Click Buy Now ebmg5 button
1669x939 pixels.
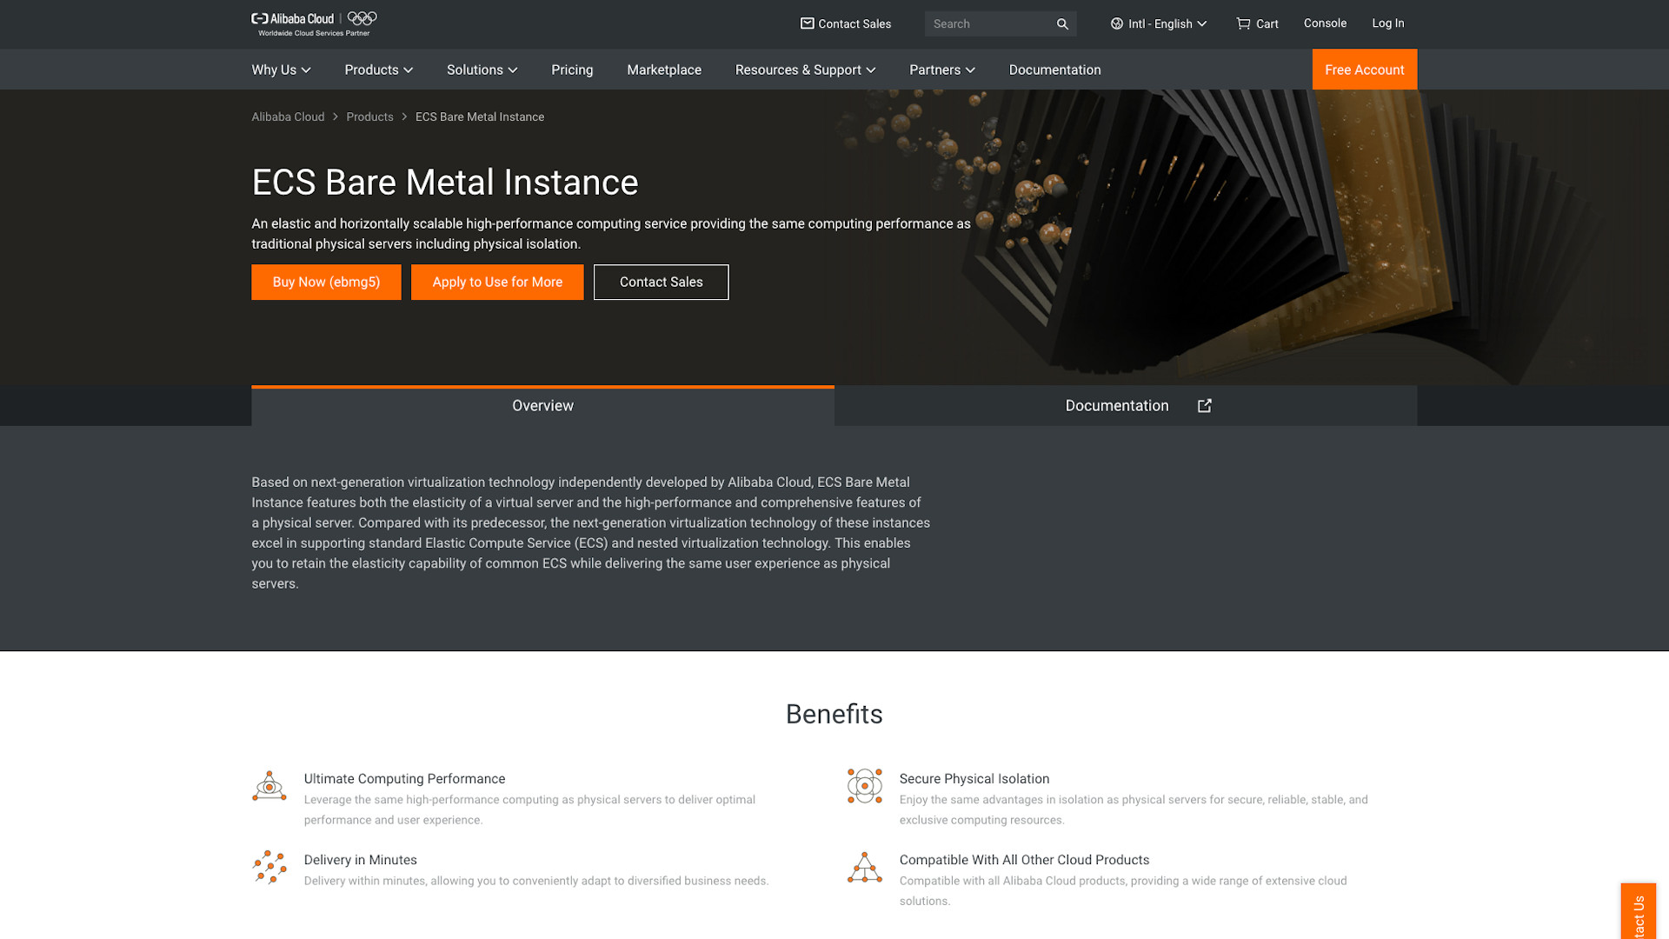[x=326, y=282]
